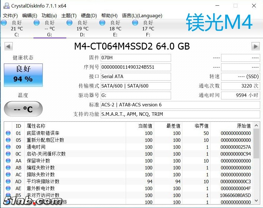Select the 底层读取错误率 row

tap(129, 133)
